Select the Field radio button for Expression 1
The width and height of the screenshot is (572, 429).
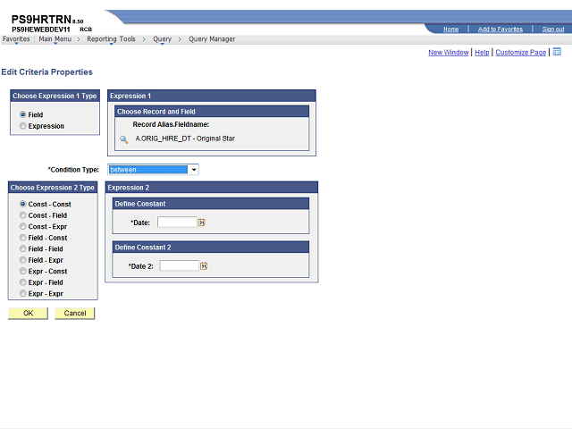pos(23,114)
